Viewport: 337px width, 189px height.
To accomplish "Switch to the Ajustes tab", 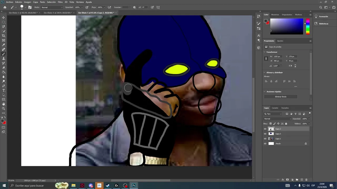I will pos(280,41).
